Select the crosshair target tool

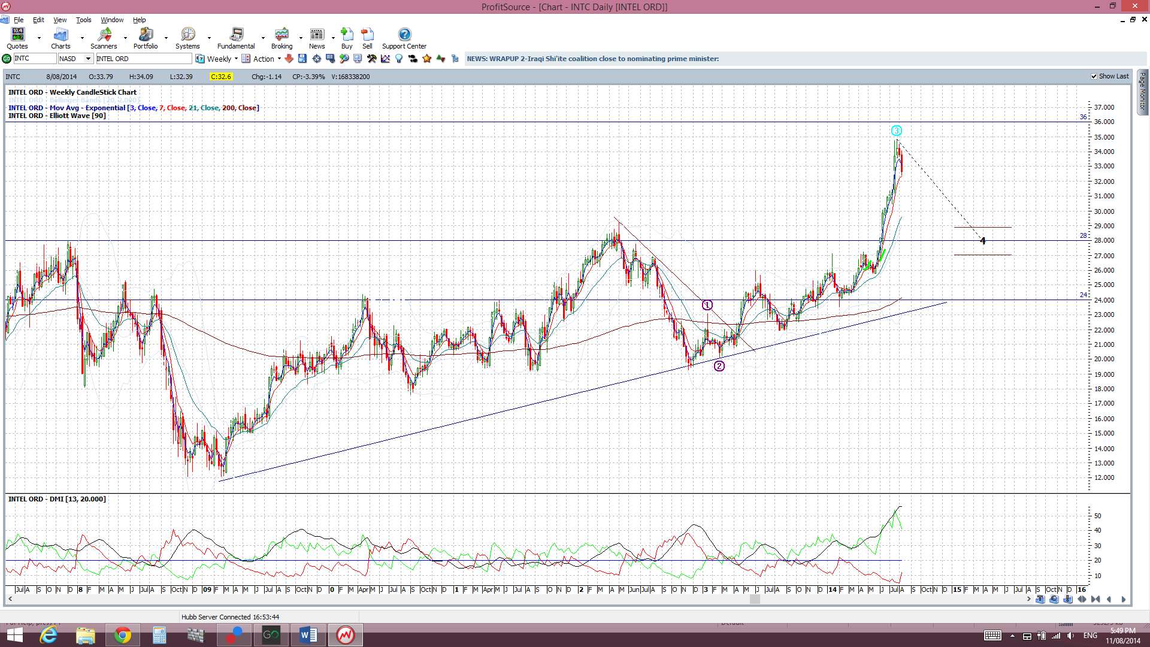[316, 59]
